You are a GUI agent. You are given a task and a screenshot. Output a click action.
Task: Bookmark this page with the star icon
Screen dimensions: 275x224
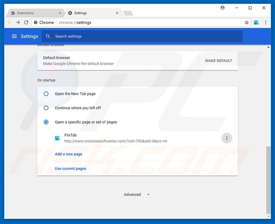[x=247, y=23]
